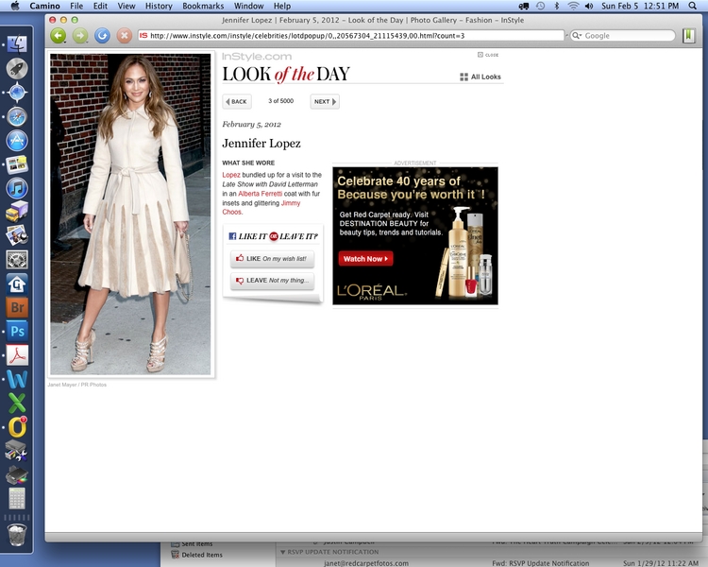Open Spotlight search in the menu bar
The height and width of the screenshot is (567, 708).
pos(692,6)
